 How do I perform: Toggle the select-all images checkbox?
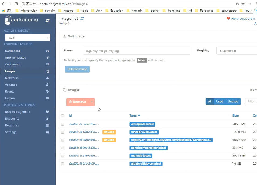[x=62, y=116]
